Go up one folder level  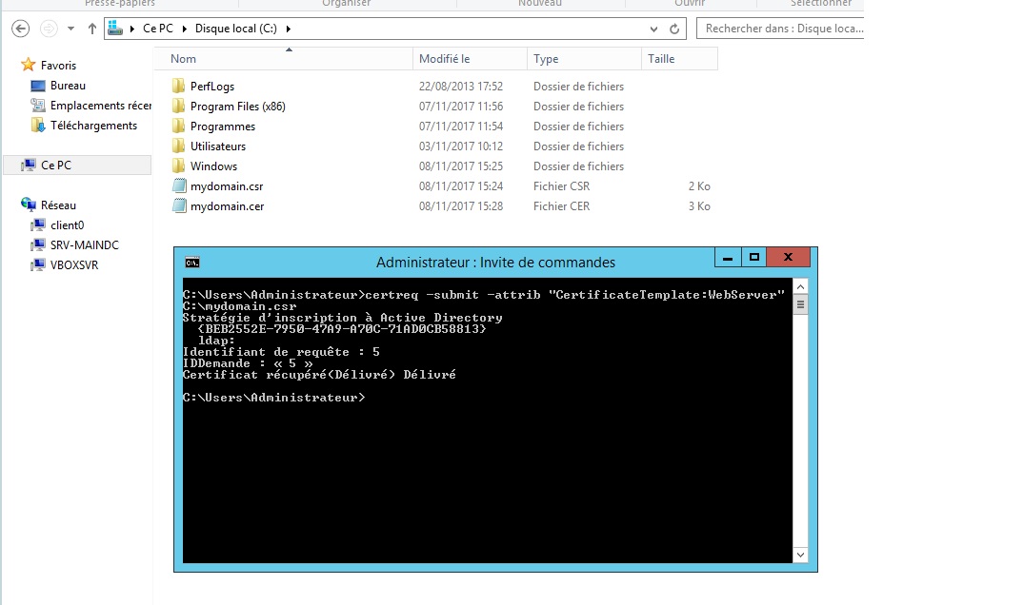(92, 29)
